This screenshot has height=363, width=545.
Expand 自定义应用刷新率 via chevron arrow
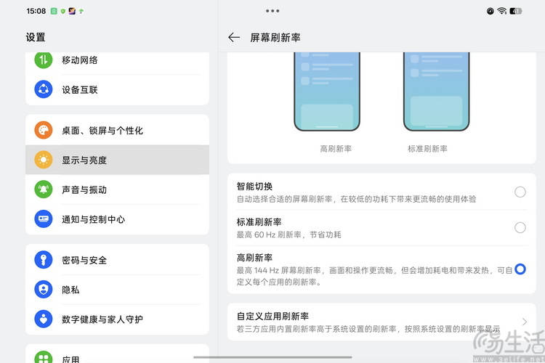point(524,322)
